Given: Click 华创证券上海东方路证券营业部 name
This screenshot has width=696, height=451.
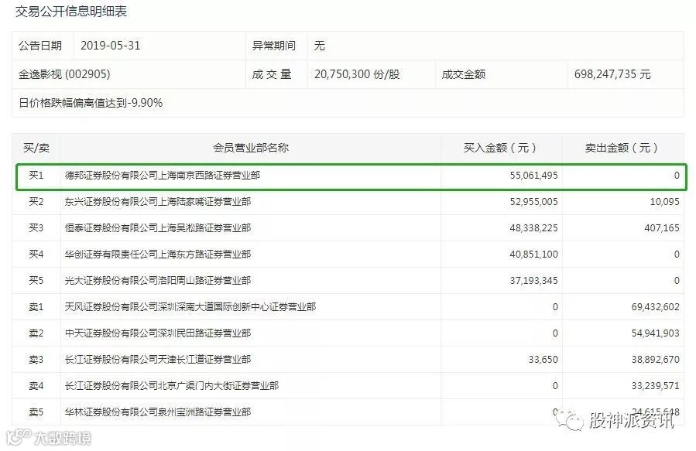Looking at the screenshot, I should pyautogui.click(x=158, y=254).
